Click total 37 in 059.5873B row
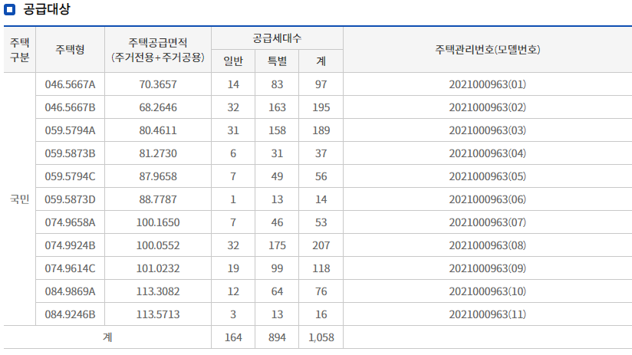The image size is (632, 355). [x=321, y=153]
